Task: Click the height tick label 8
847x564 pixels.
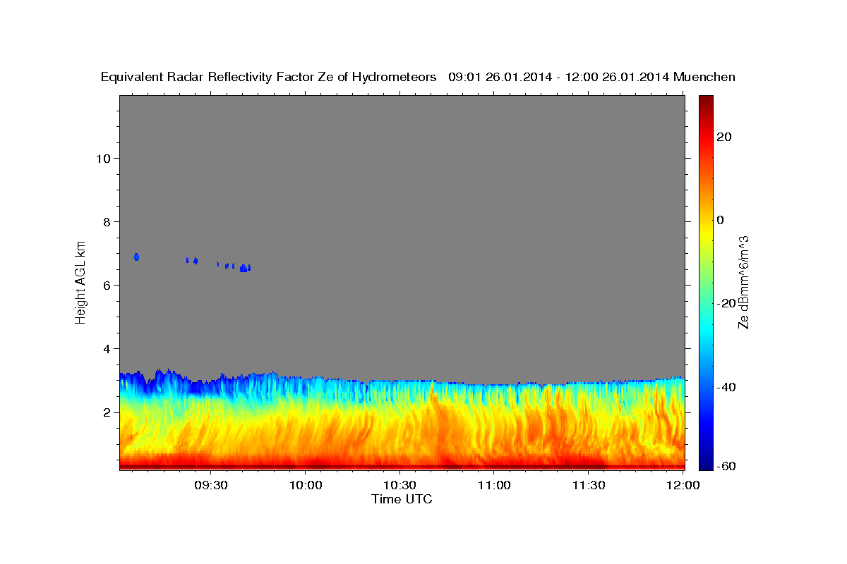Action: click(x=106, y=221)
